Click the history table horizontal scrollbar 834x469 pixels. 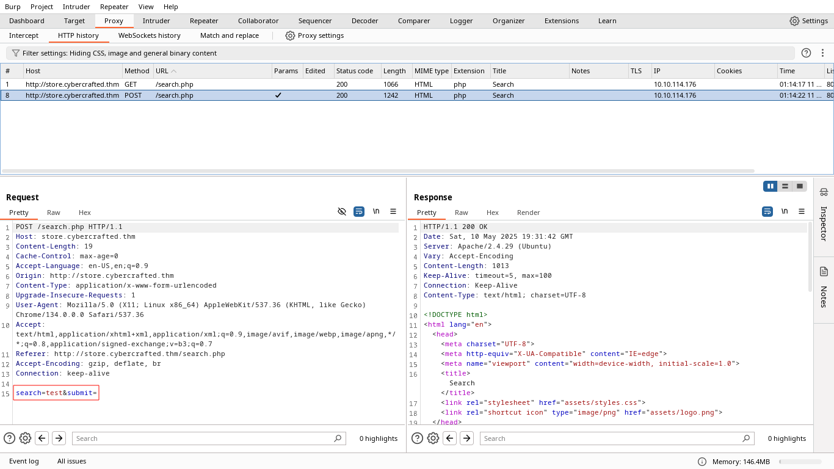379,171
